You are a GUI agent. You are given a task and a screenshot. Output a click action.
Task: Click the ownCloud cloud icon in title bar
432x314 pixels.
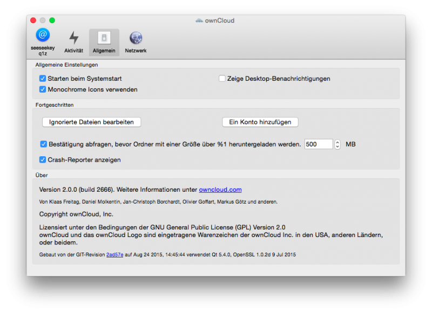tap(199, 20)
